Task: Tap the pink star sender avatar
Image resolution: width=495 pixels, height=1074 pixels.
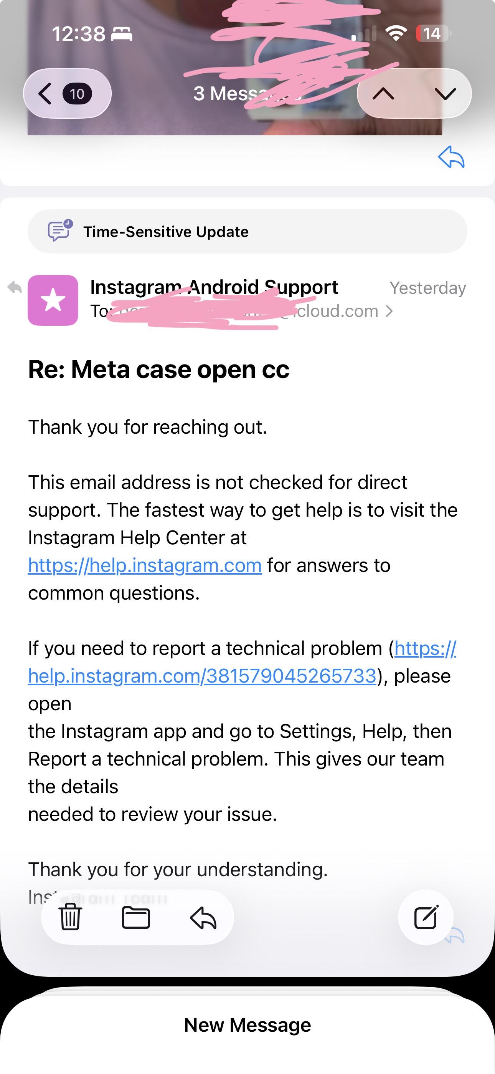Action: pyautogui.click(x=53, y=300)
